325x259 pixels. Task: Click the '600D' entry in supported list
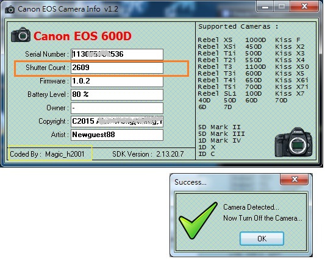(x=253, y=74)
